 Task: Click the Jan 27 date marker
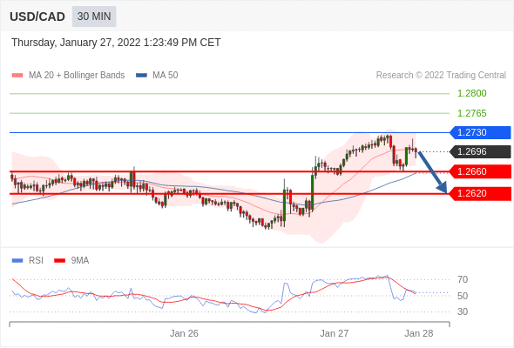coord(334,333)
